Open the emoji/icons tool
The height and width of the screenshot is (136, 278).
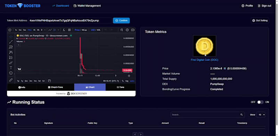click(x=11, y=73)
